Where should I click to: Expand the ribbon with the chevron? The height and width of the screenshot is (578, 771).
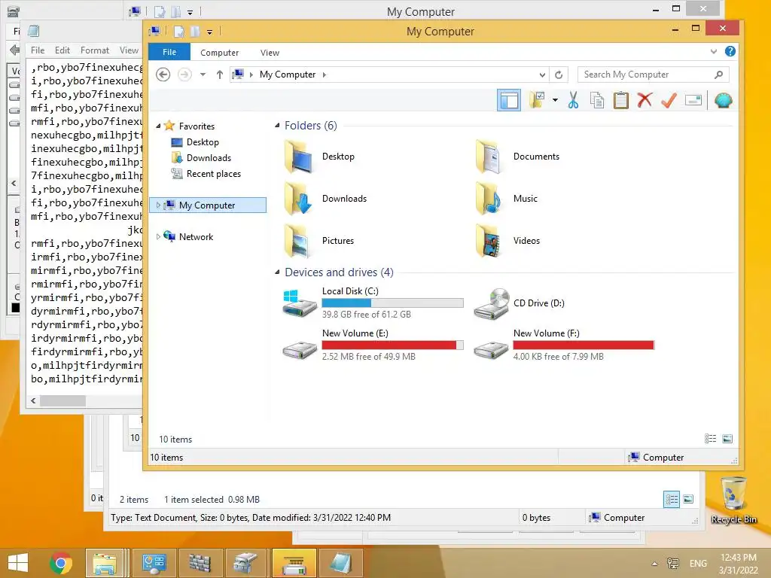click(714, 51)
